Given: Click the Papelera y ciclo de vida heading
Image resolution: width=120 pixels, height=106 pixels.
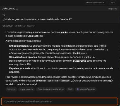Looking at the screenshot, I should tap(22, 68).
